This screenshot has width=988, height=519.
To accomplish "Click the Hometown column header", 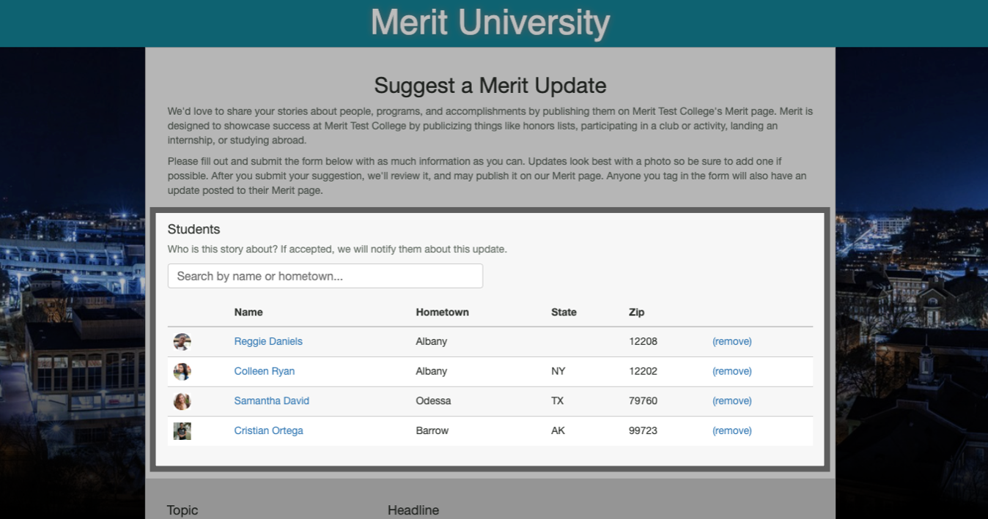I will coord(443,313).
